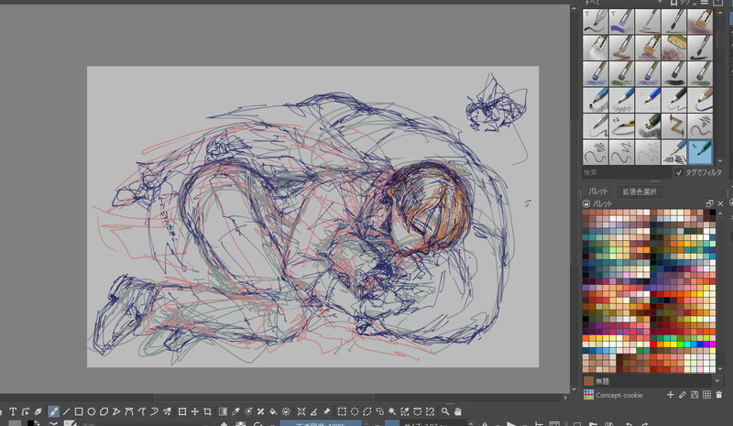The width and height of the screenshot is (733, 426).
Task: Switch to the パレット tab
Action: pos(599,191)
